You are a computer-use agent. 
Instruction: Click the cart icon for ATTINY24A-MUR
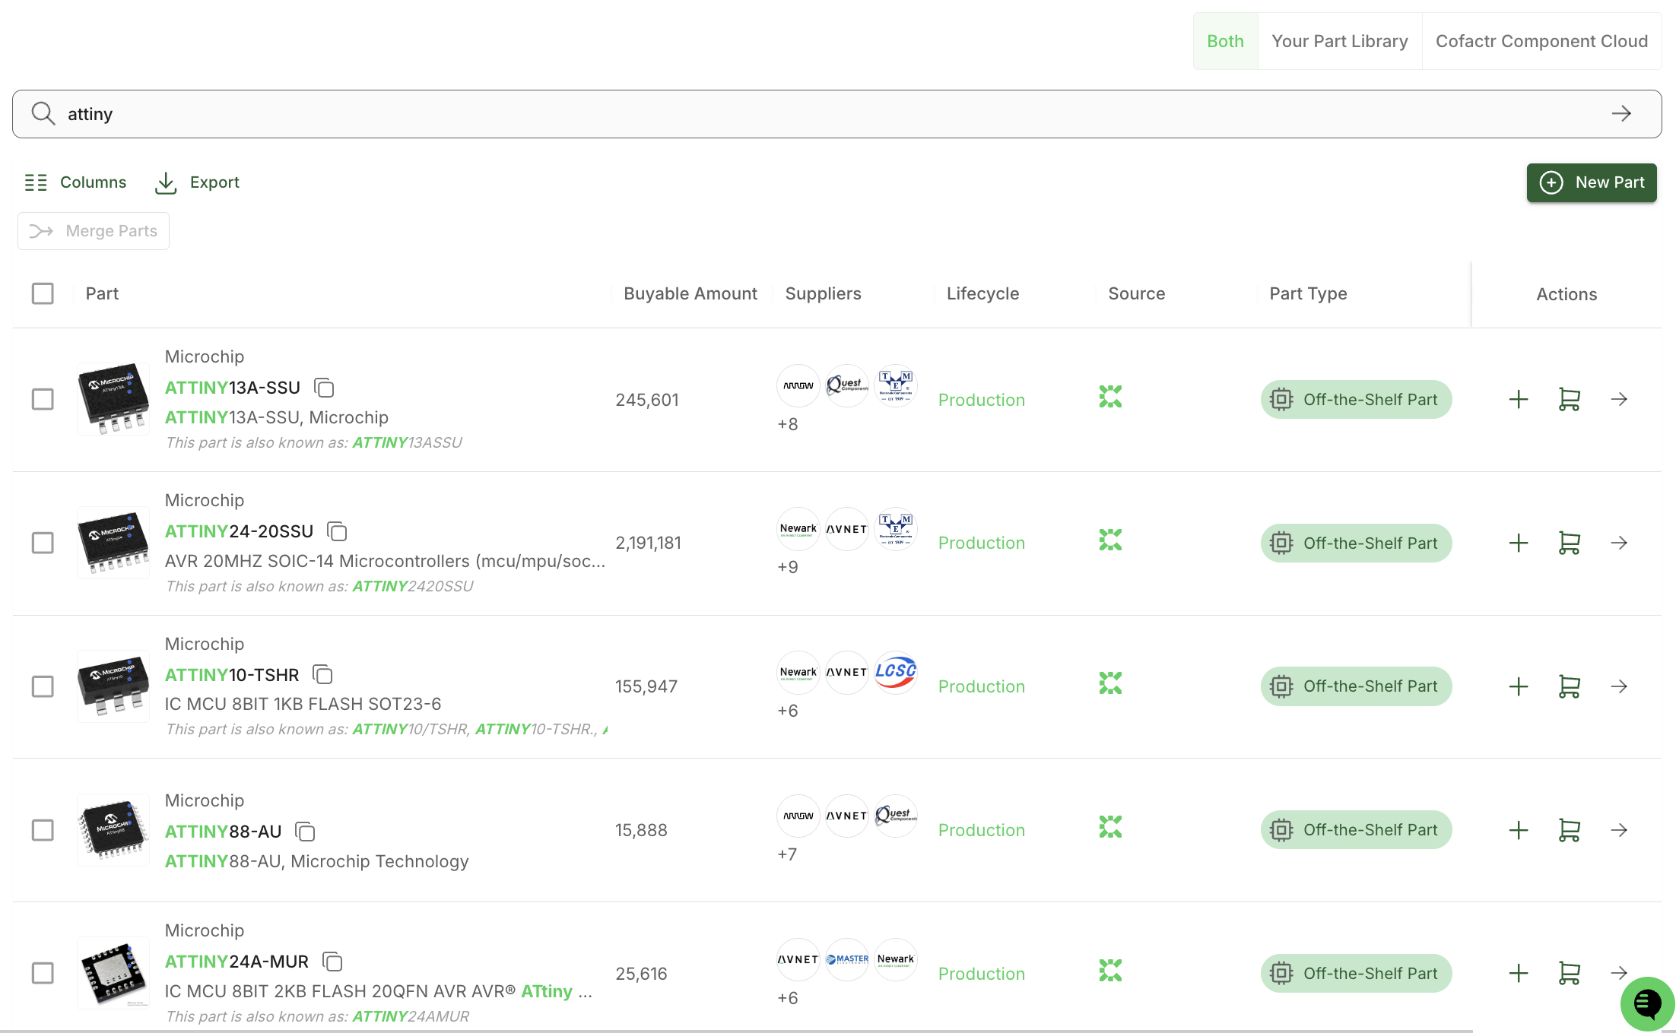pos(1570,973)
